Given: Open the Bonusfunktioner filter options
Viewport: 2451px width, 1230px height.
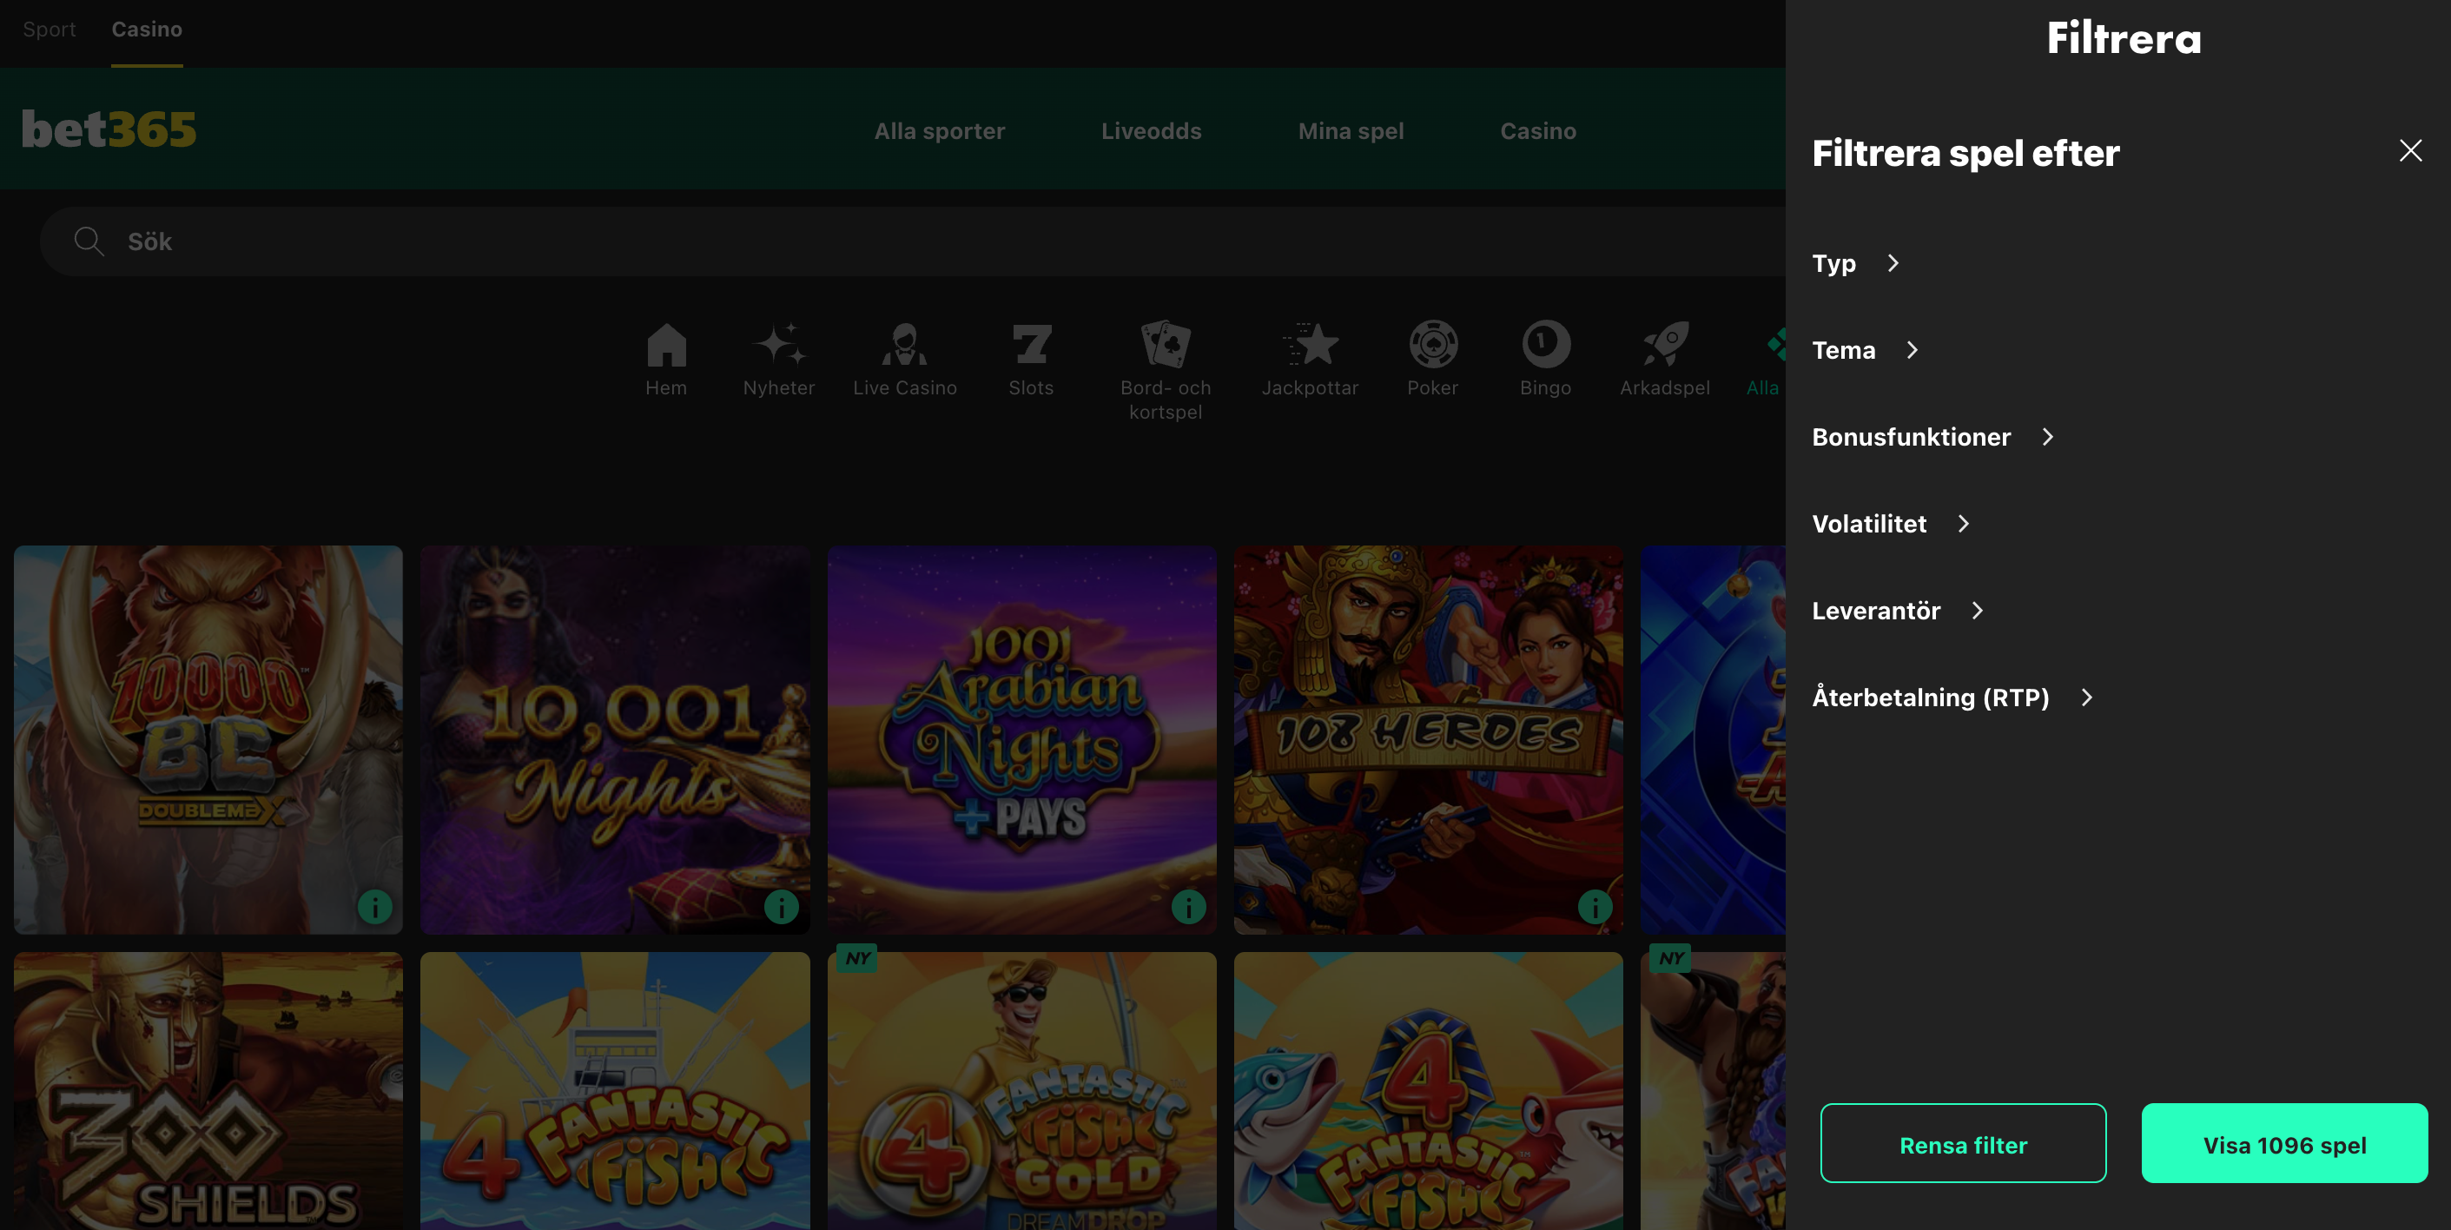Looking at the screenshot, I should click(1933, 437).
